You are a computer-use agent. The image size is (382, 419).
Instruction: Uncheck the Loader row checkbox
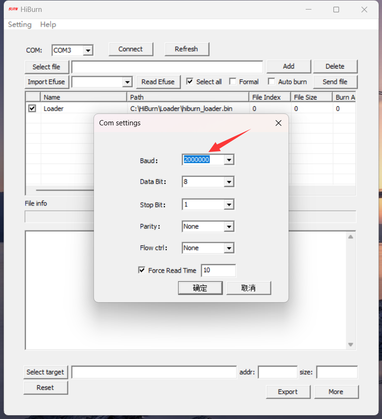click(32, 108)
